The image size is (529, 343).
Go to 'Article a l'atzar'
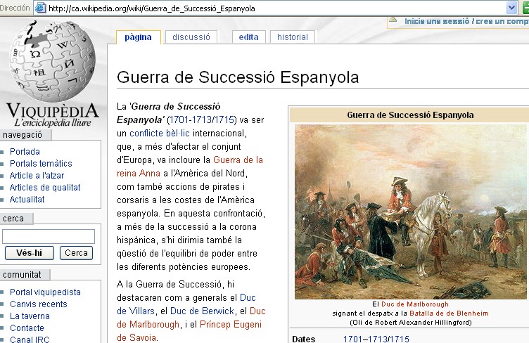[x=37, y=176]
